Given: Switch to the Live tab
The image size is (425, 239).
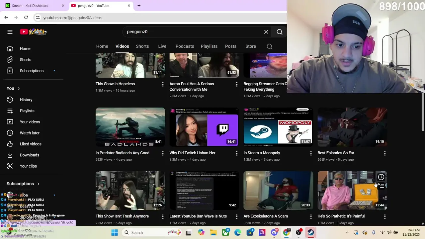Looking at the screenshot, I should click(x=162, y=46).
